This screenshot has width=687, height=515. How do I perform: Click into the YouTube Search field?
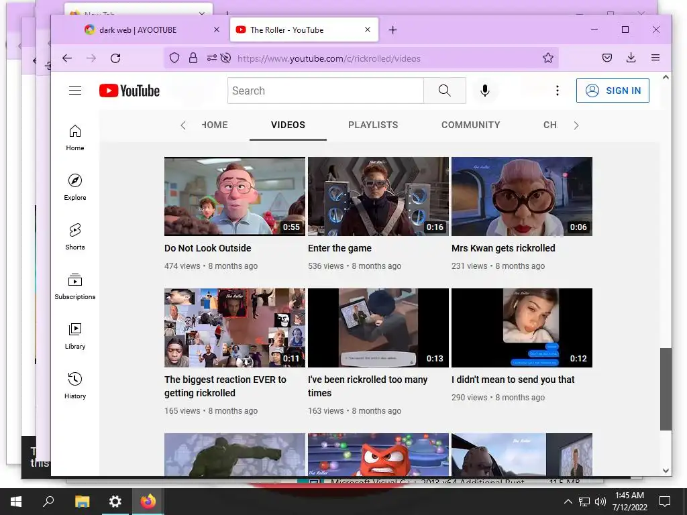tap(325, 91)
